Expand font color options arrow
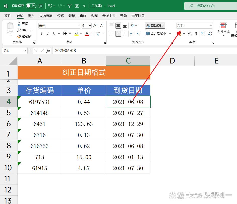 [x=91, y=34]
